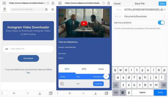Tap the 123 numbers key
Viewport: 168px width, 97px height.
pos(116,93)
